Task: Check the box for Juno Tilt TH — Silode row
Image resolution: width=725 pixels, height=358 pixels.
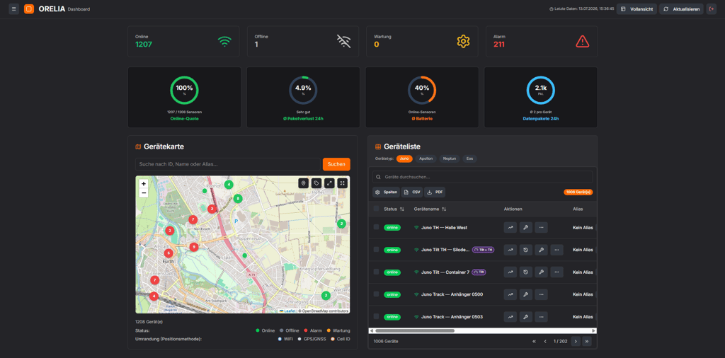Action: [377, 250]
